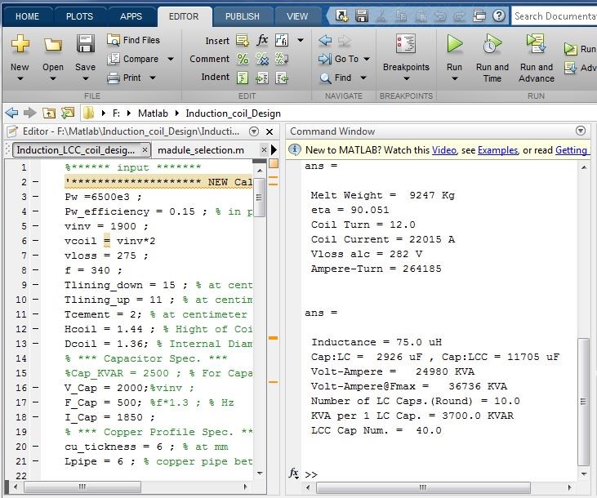Expand the Compare dropdown arrow
The height and width of the screenshot is (498, 597).
[x=171, y=59]
